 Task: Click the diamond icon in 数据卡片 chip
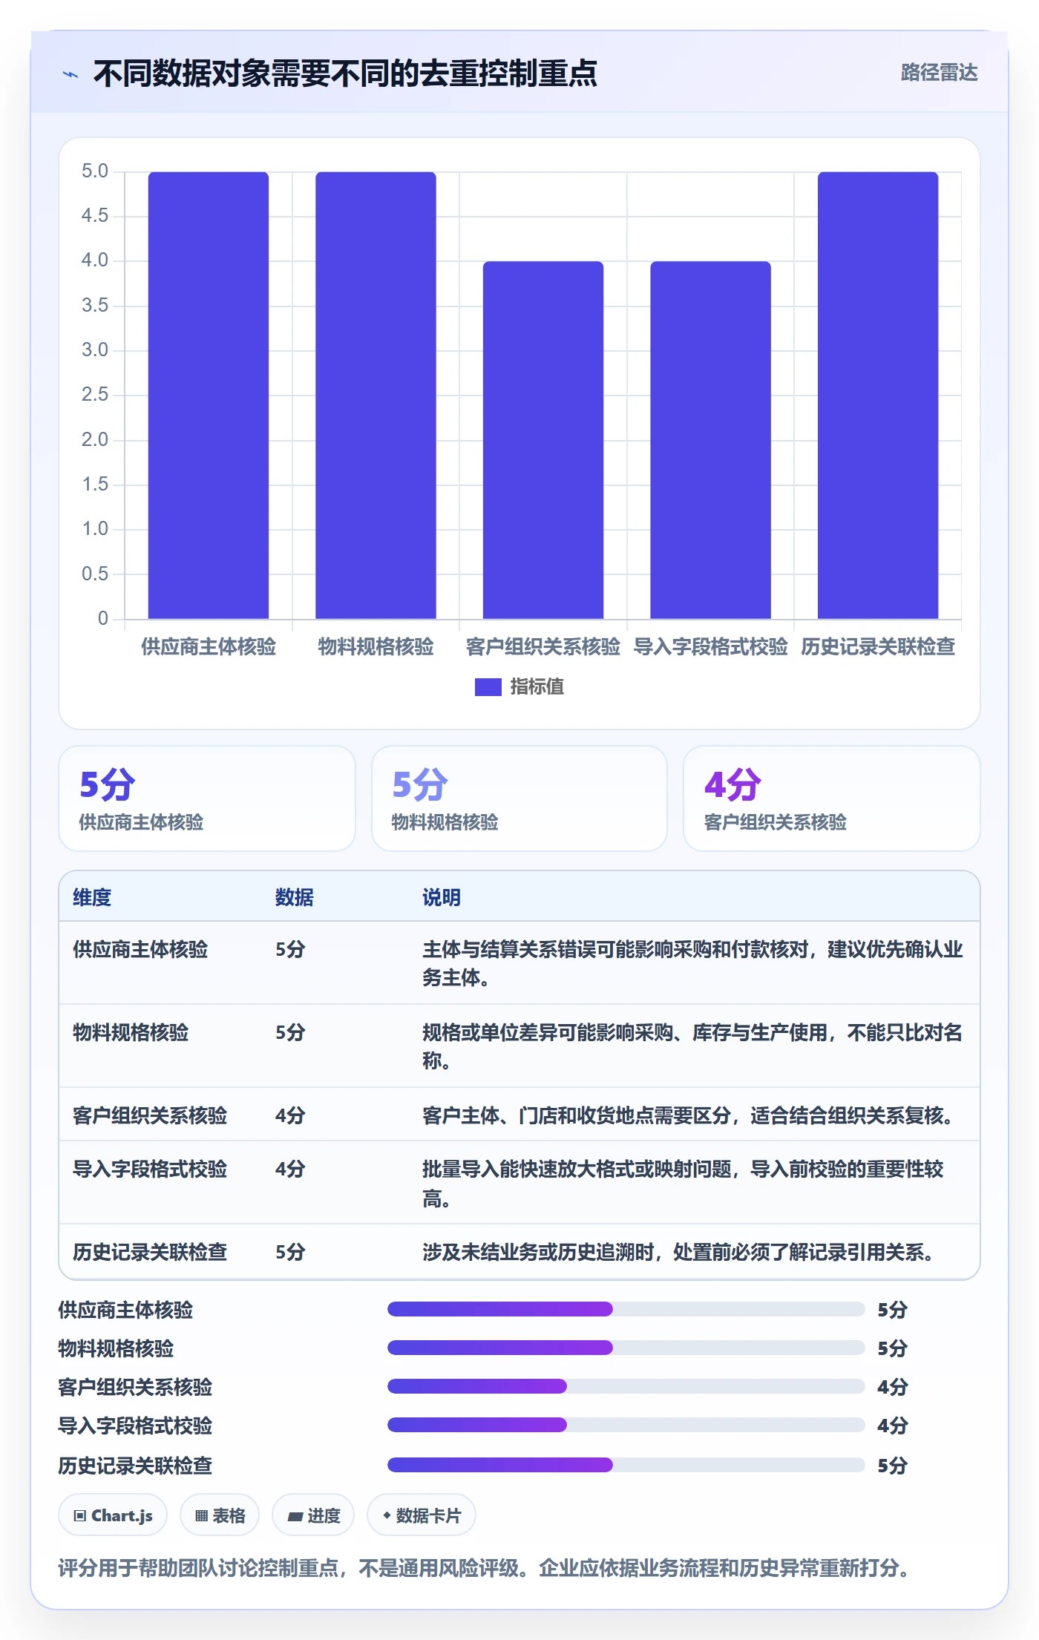(x=387, y=1515)
